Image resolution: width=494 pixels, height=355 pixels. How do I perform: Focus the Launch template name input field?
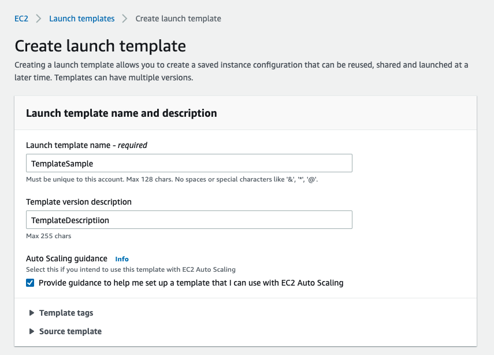[x=189, y=164]
